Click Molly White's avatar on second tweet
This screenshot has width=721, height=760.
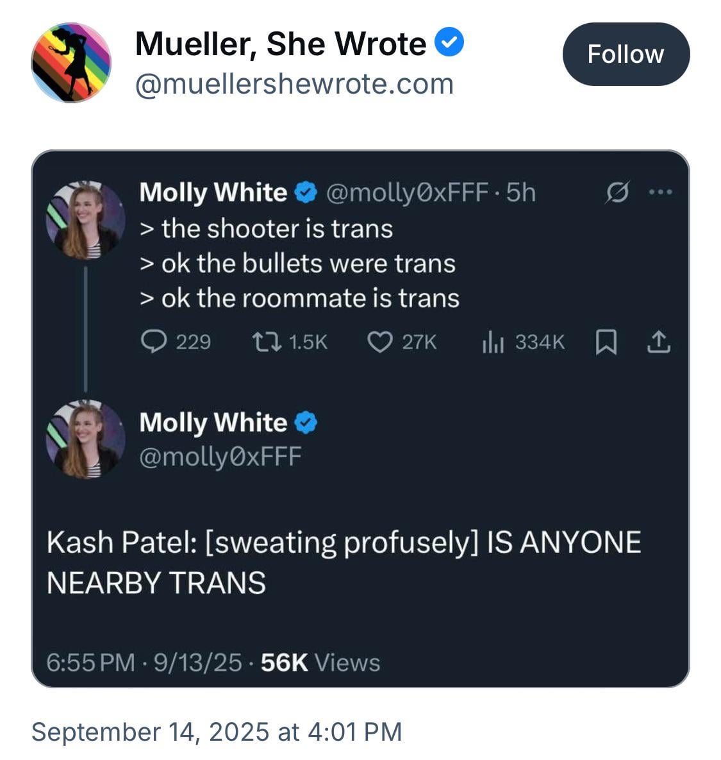click(x=85, y=439)
